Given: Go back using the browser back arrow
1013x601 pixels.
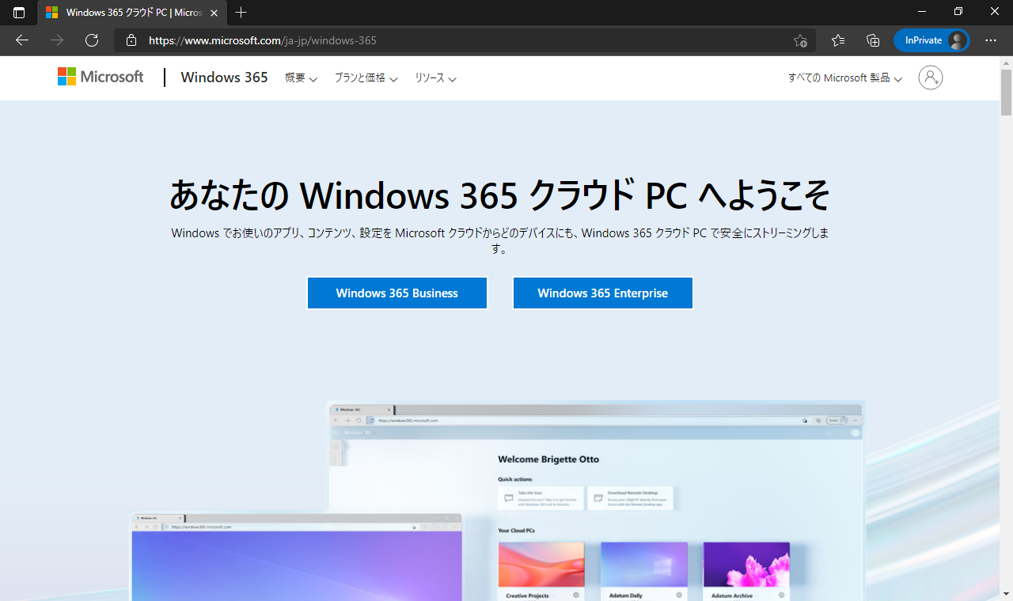Looking at the screenshot, I should pos(22,40).
